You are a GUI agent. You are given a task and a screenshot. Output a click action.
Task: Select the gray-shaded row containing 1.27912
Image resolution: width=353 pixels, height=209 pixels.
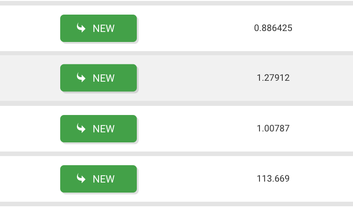coord(176,78)
